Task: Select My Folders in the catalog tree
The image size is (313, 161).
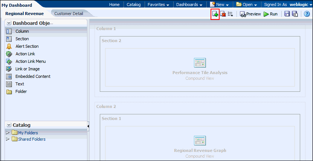Action: click(x=28, y=133)
